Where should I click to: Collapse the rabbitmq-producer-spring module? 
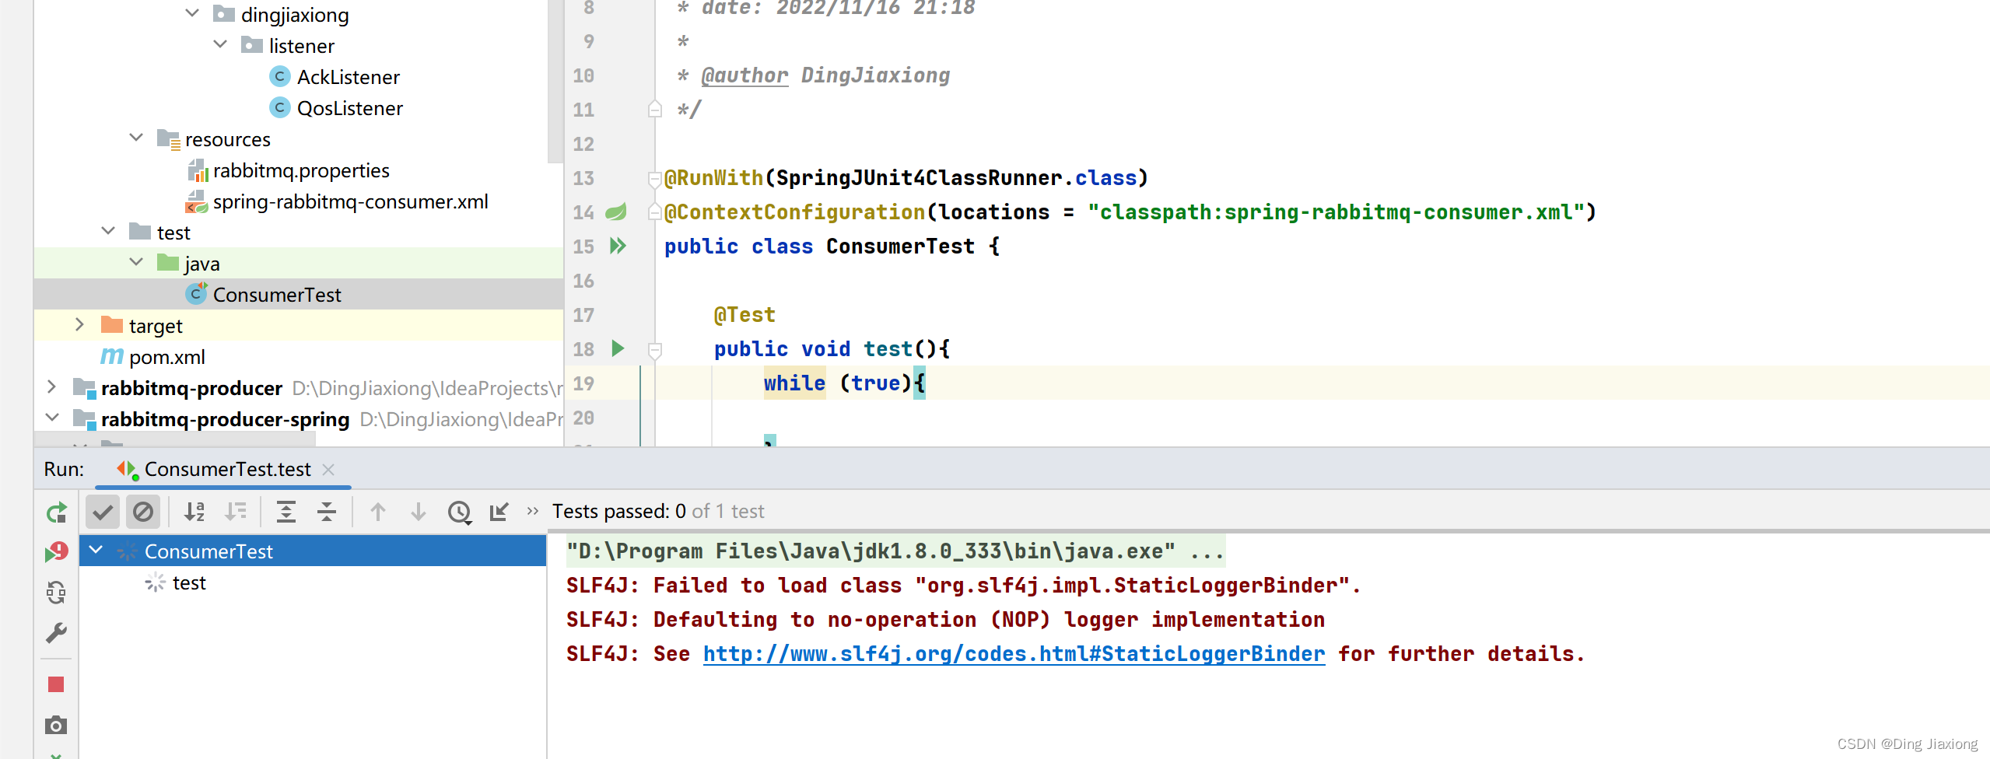pos(53,418)
